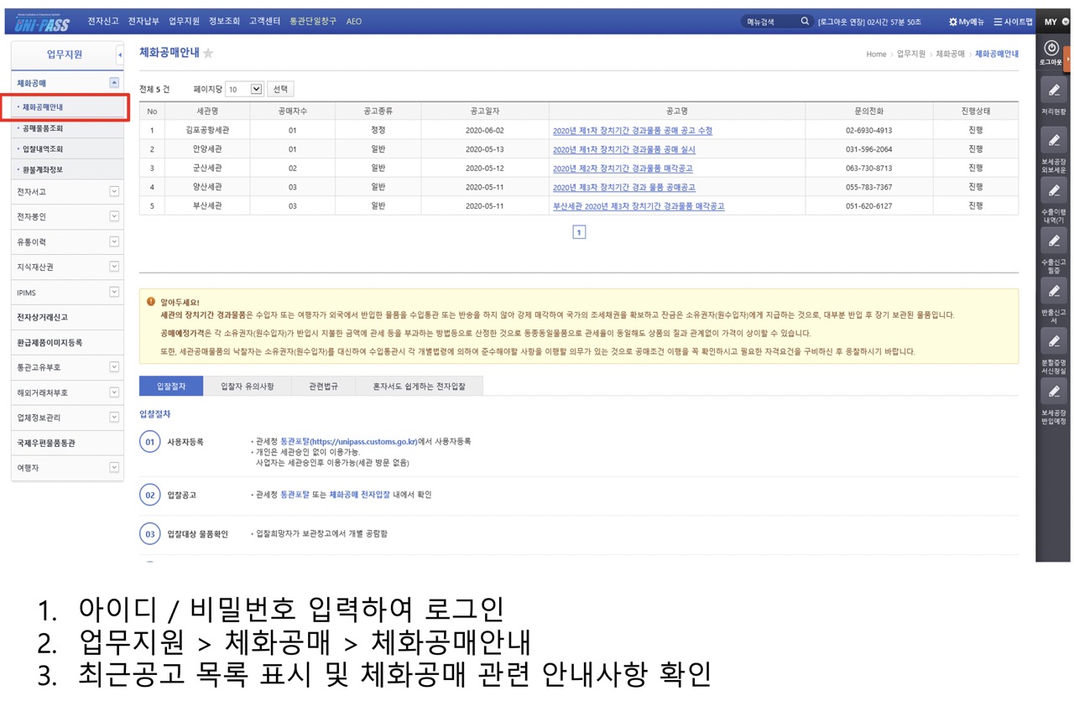
Task: Open 전자상거래신고 in the sidebar
Action: coord(43,318)
